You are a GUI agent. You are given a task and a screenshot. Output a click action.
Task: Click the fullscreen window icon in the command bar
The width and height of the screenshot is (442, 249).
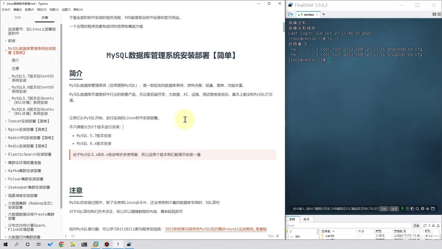433,209
